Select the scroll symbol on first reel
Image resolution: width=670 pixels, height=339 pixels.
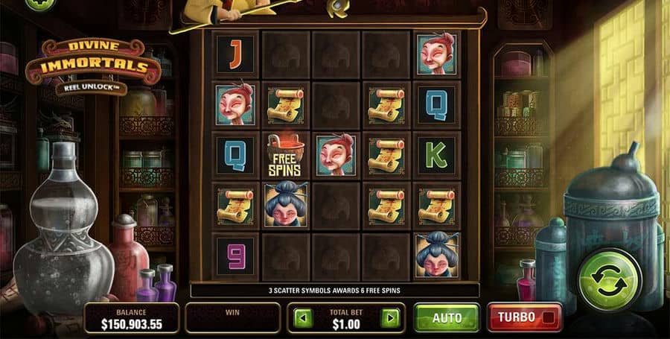pyautogui.click(x=235, y=206)
